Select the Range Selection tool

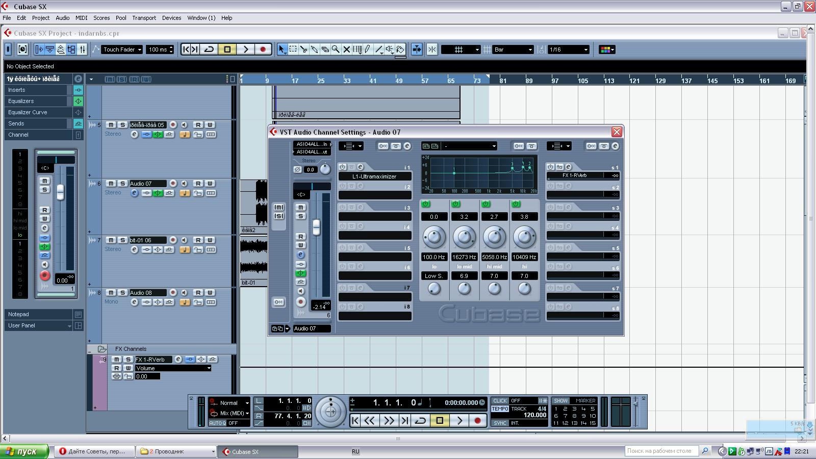[x=293, y=49]
